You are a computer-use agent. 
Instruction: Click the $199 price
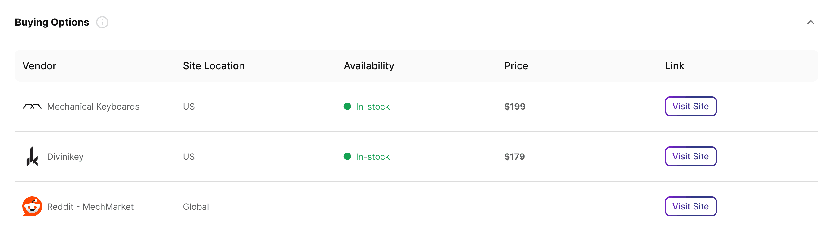pos(514,107)
